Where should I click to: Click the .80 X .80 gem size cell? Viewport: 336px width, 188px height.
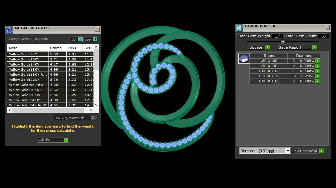pyautogui.click(x=269, y=61)
